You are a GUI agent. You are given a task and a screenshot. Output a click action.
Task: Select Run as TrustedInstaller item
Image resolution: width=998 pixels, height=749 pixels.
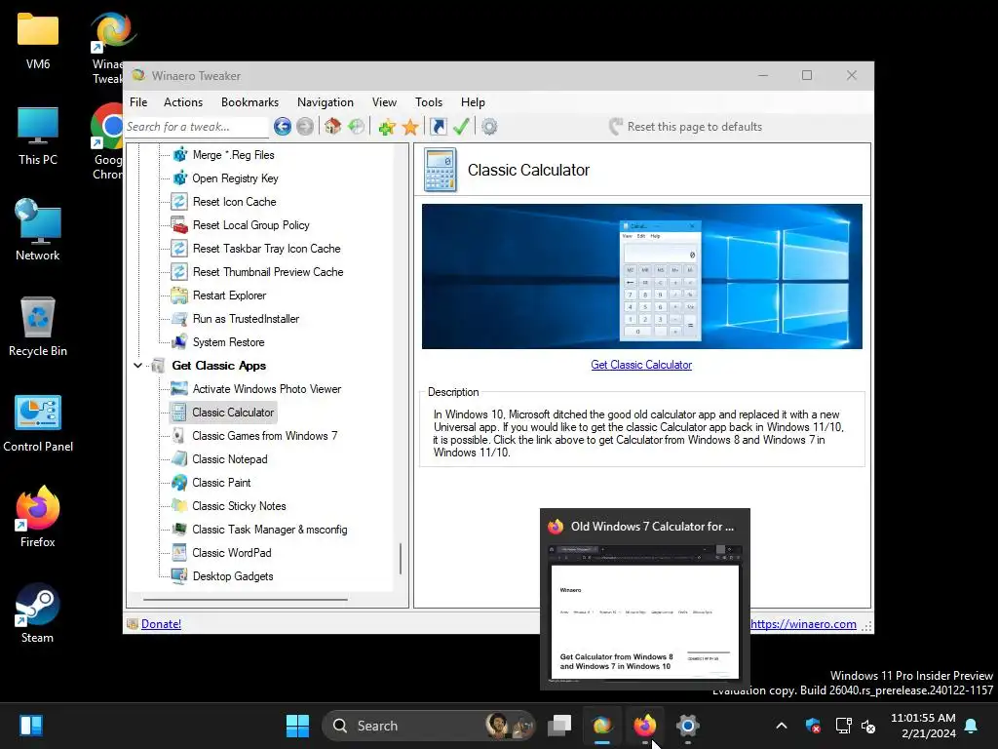pyautogui.click(x=246, y=319)
